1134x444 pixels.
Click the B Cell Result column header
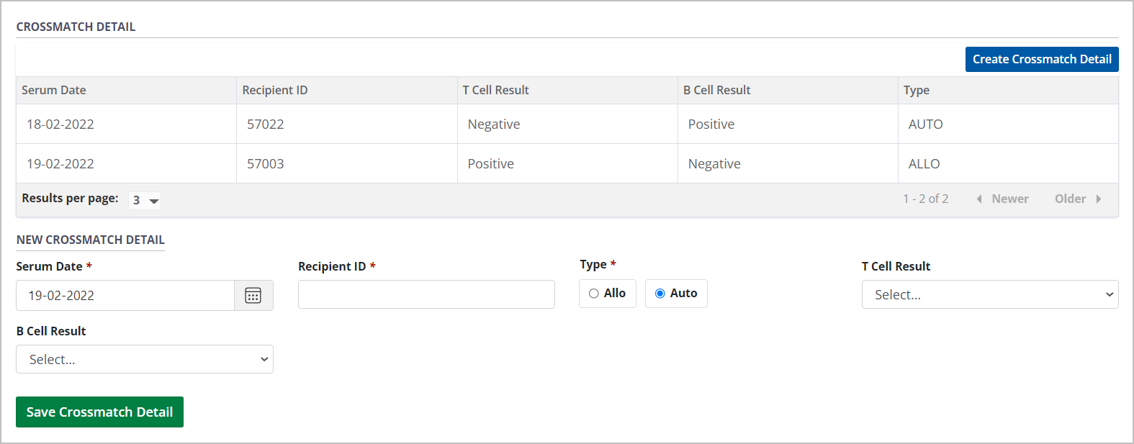click(x=716, y=91)
